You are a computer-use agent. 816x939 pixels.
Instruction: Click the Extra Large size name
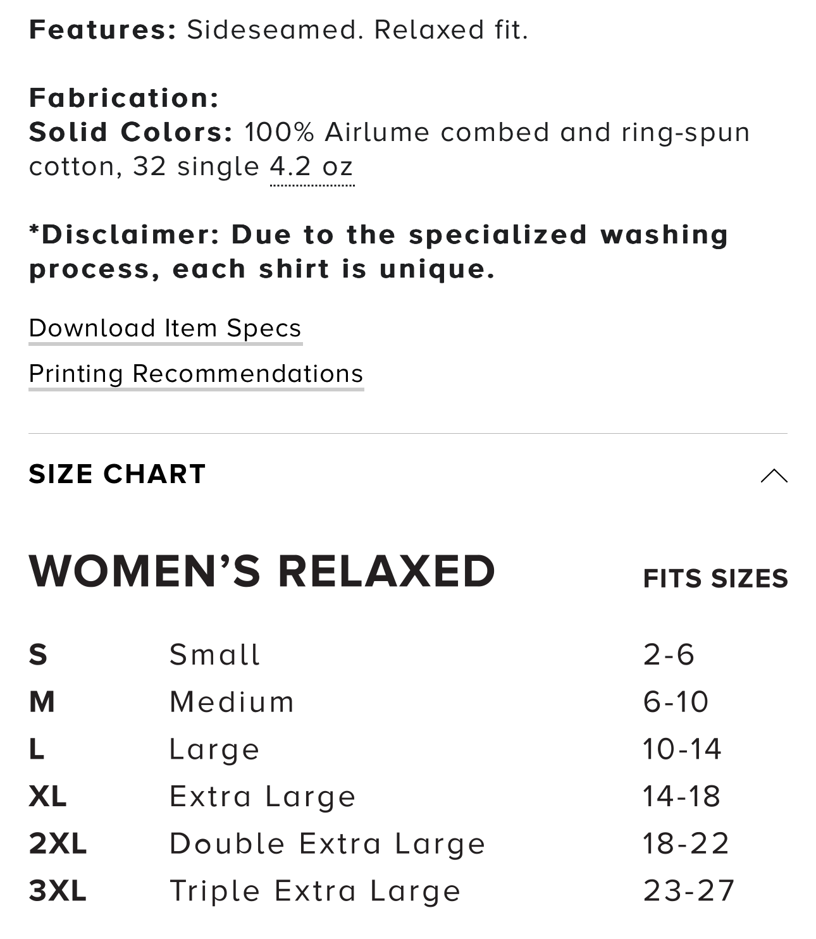[x=263, y=796]
